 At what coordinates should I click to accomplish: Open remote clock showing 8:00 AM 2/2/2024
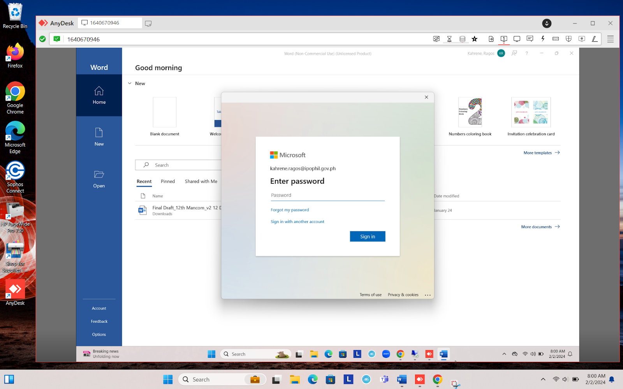[557, 354]
